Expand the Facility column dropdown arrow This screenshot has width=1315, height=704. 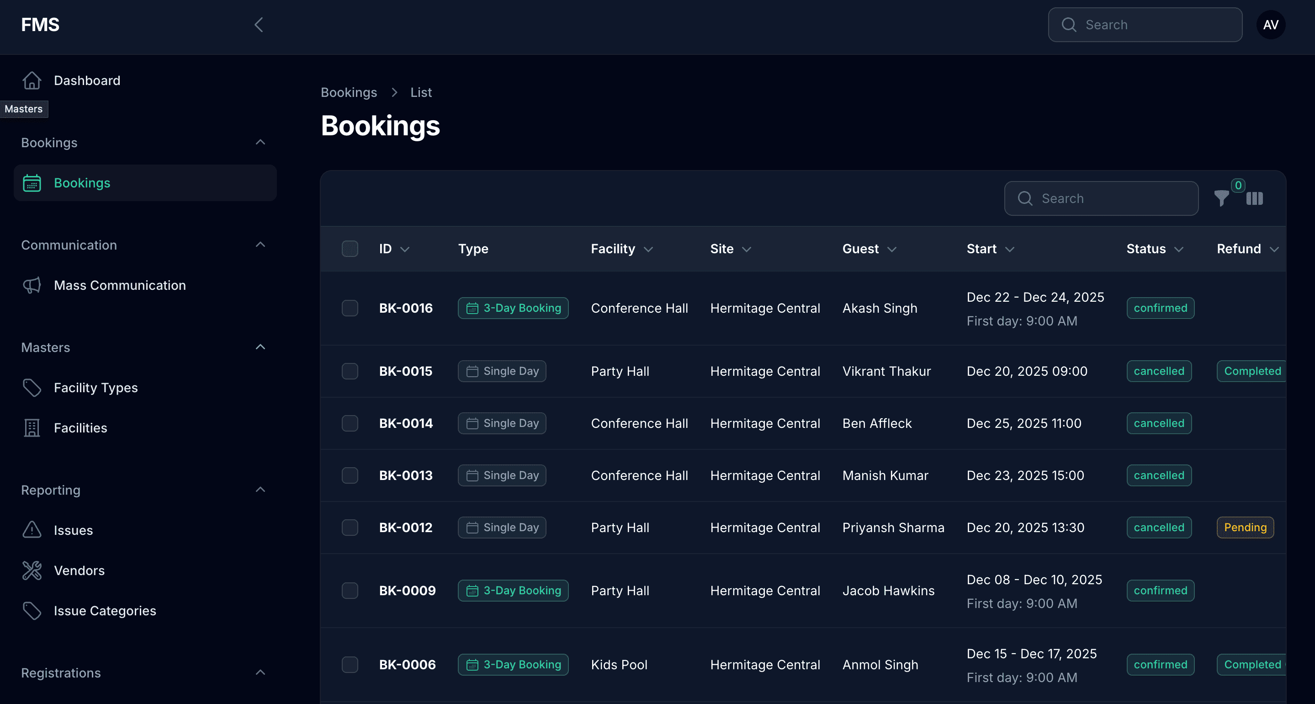(x=648, y=249)
